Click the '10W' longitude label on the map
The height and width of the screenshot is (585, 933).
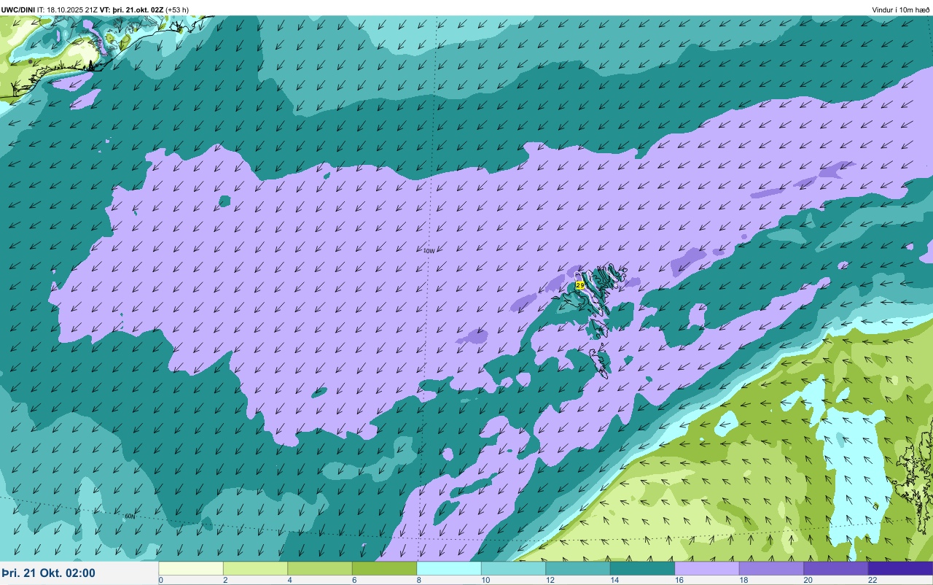coord(429,251)
